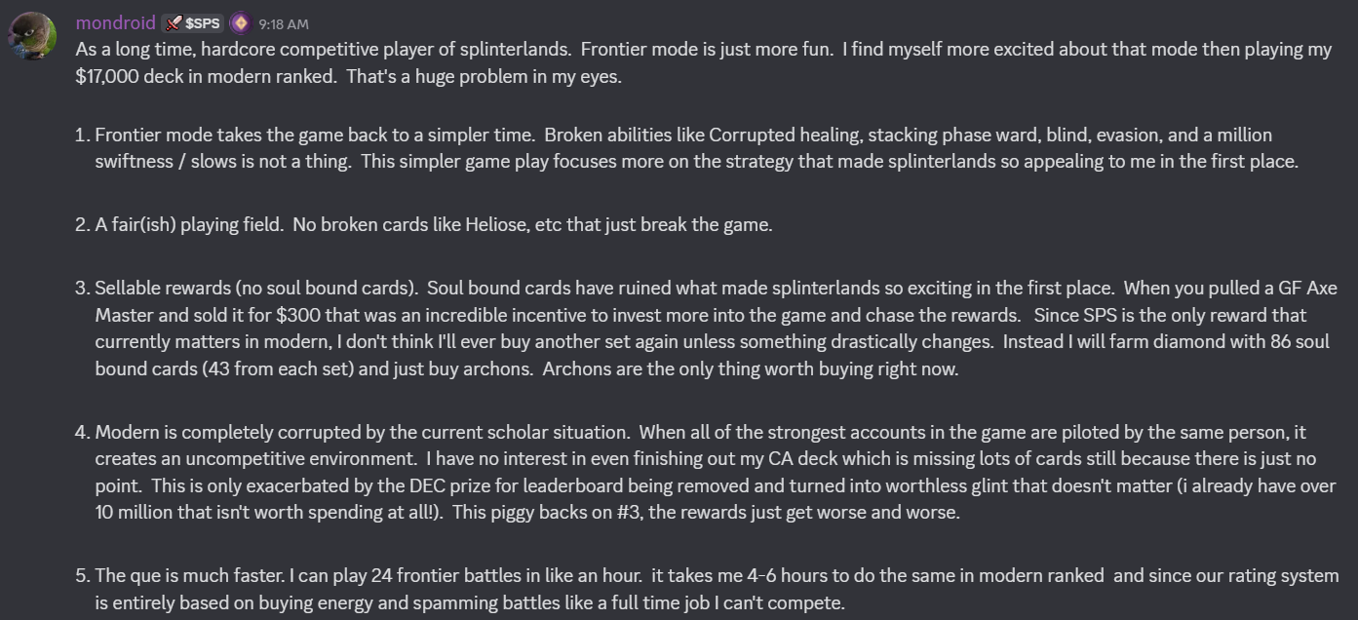Viewport: 1358px width, 620px height.
Task: Click the mondroid username
Action: coord(115,22)
